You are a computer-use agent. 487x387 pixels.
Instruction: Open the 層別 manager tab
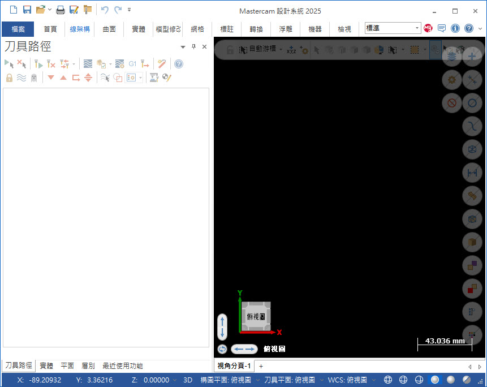click(x=88, y=366)
